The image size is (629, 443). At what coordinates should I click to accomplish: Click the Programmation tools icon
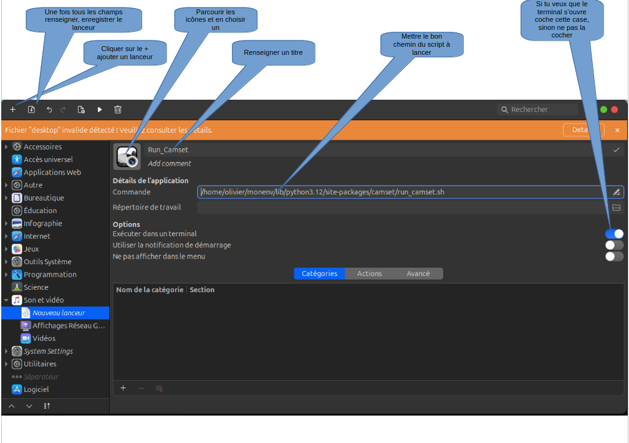[x=17, y=275]
